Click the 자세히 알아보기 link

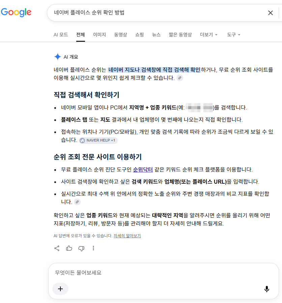(127, 236)
